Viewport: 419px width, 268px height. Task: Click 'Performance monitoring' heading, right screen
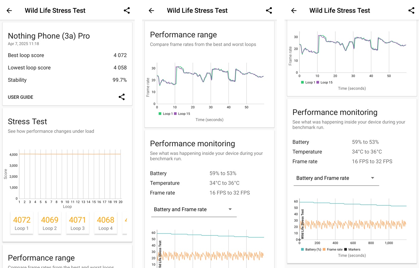tap(335, 112)
